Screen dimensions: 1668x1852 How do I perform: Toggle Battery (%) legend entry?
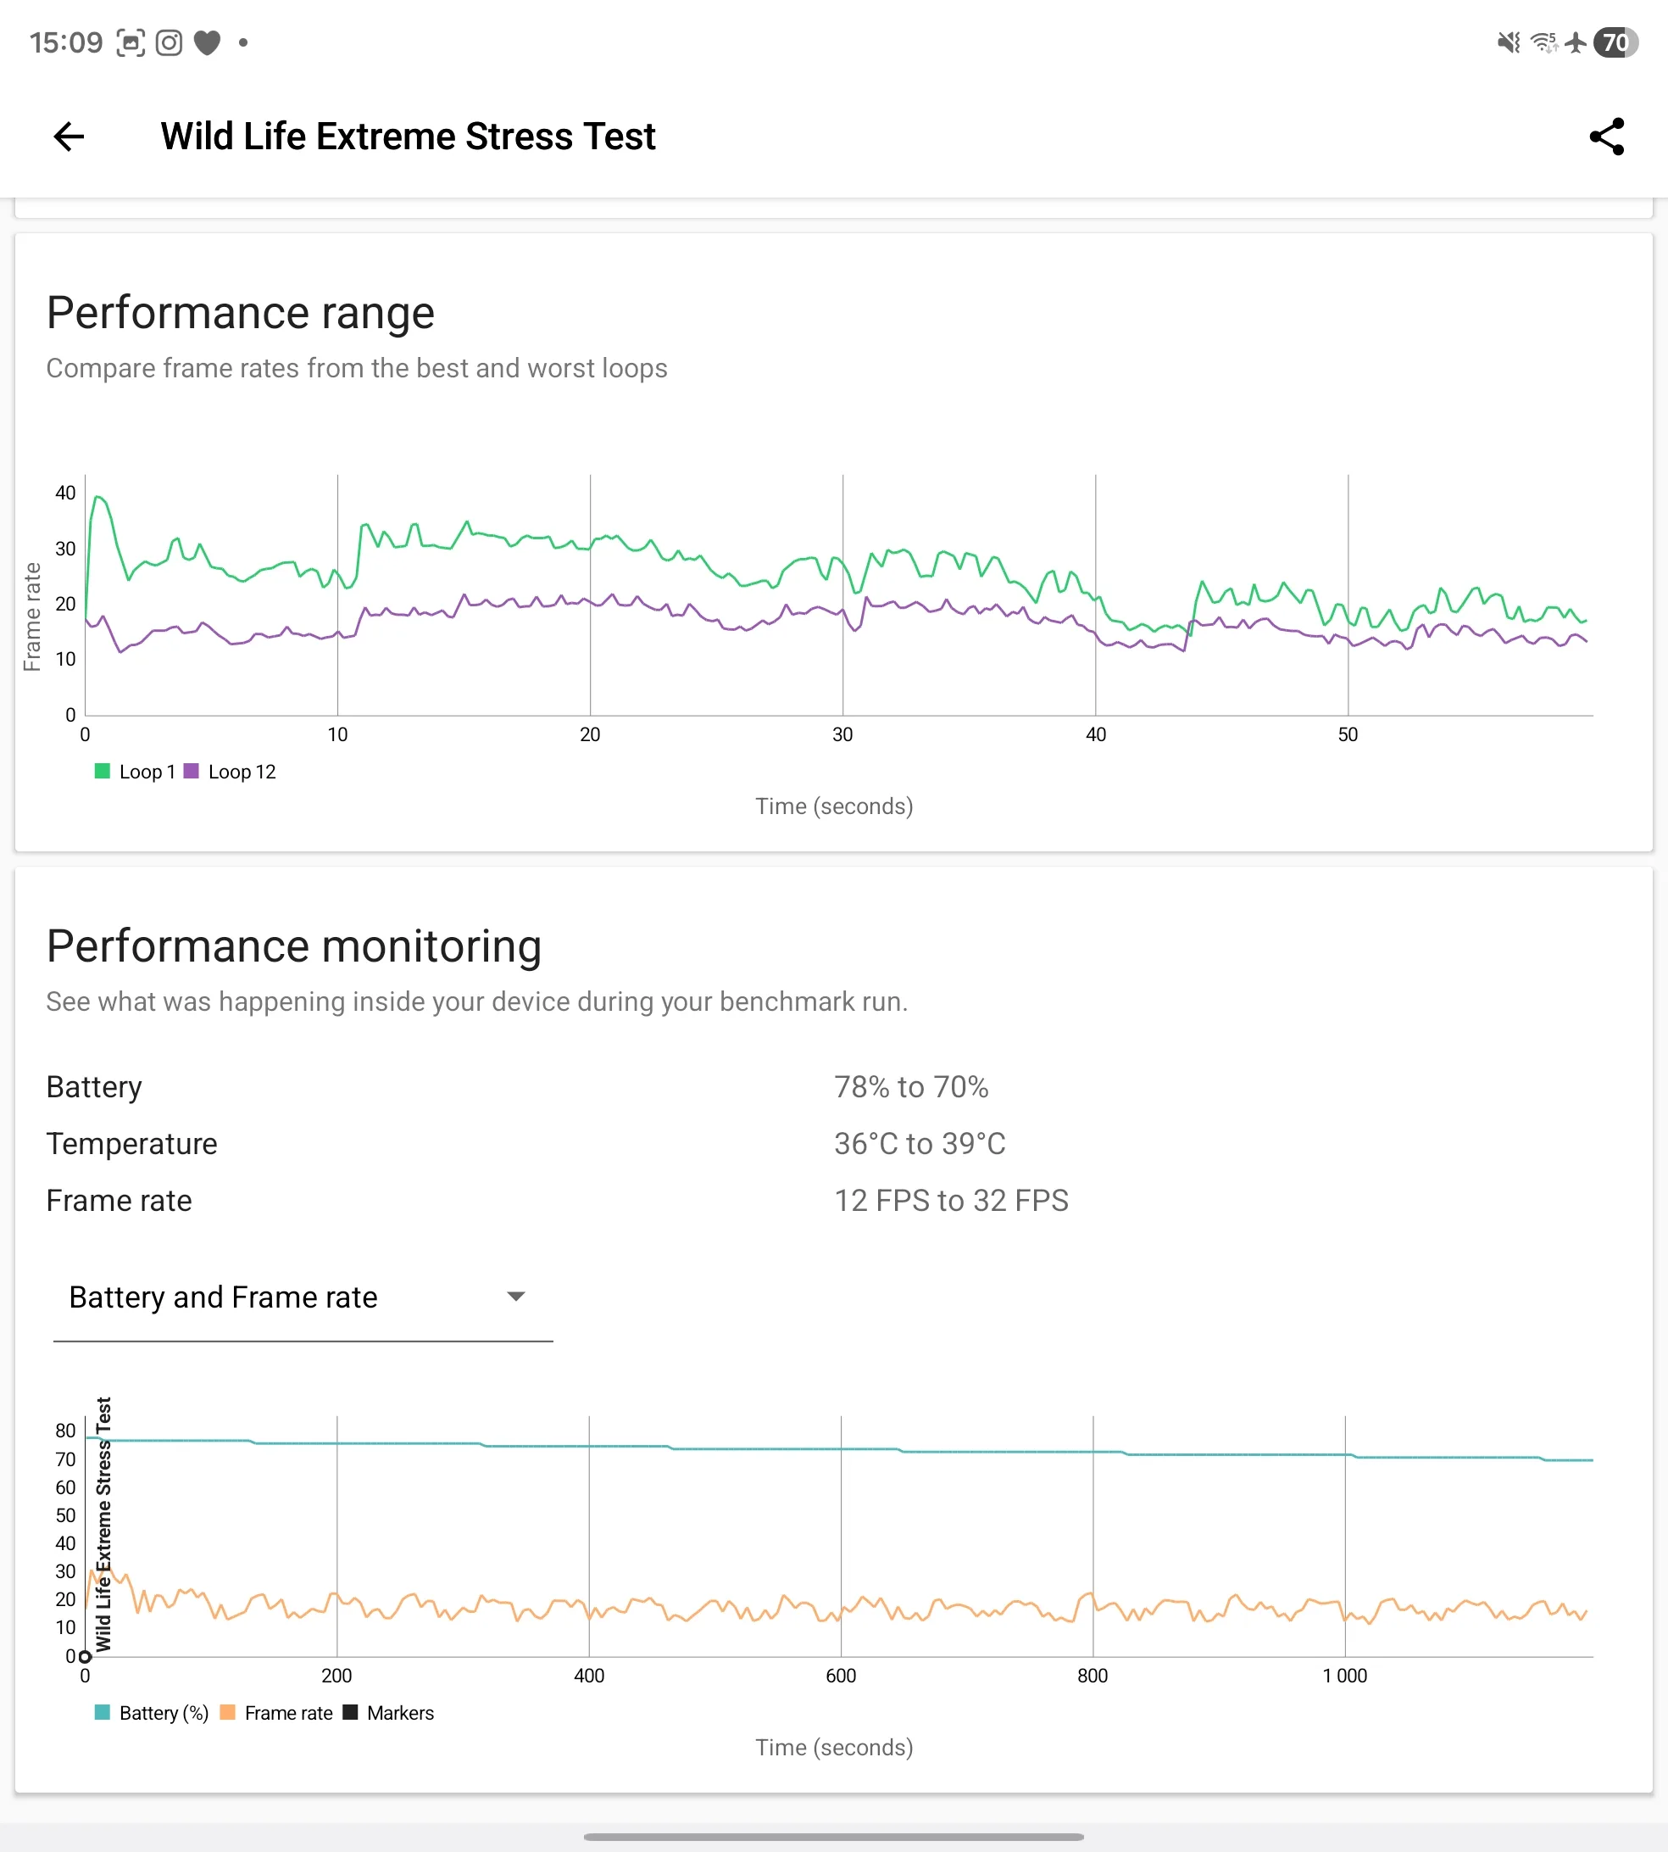tap(163, 1713)
